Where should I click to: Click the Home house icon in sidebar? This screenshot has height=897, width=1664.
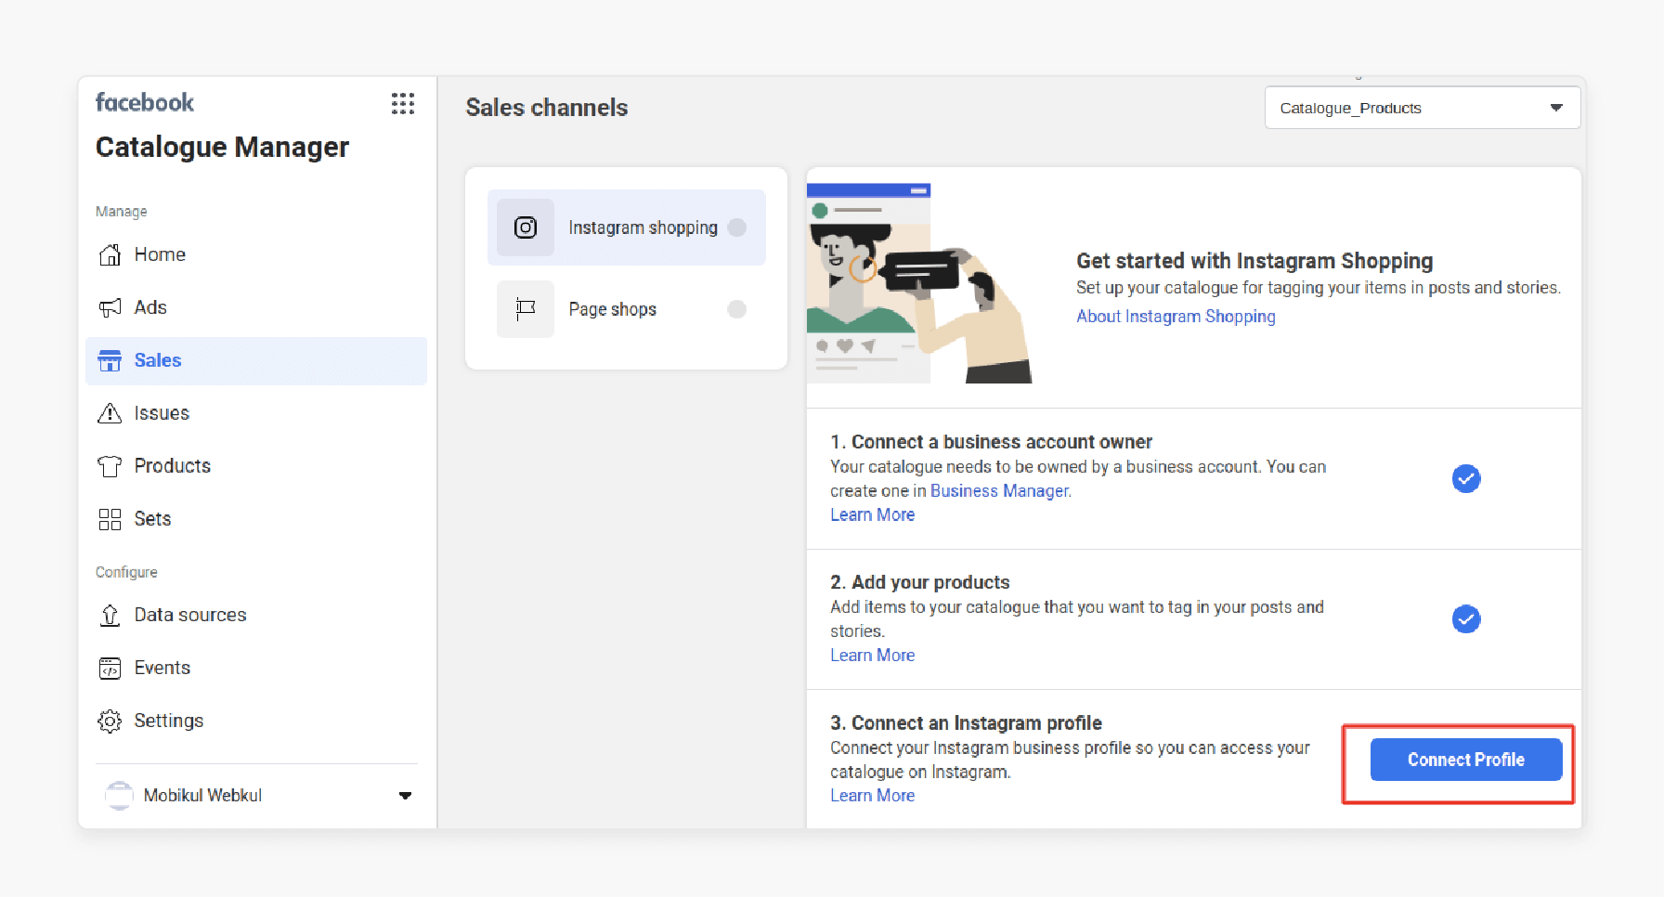[110, 254]
